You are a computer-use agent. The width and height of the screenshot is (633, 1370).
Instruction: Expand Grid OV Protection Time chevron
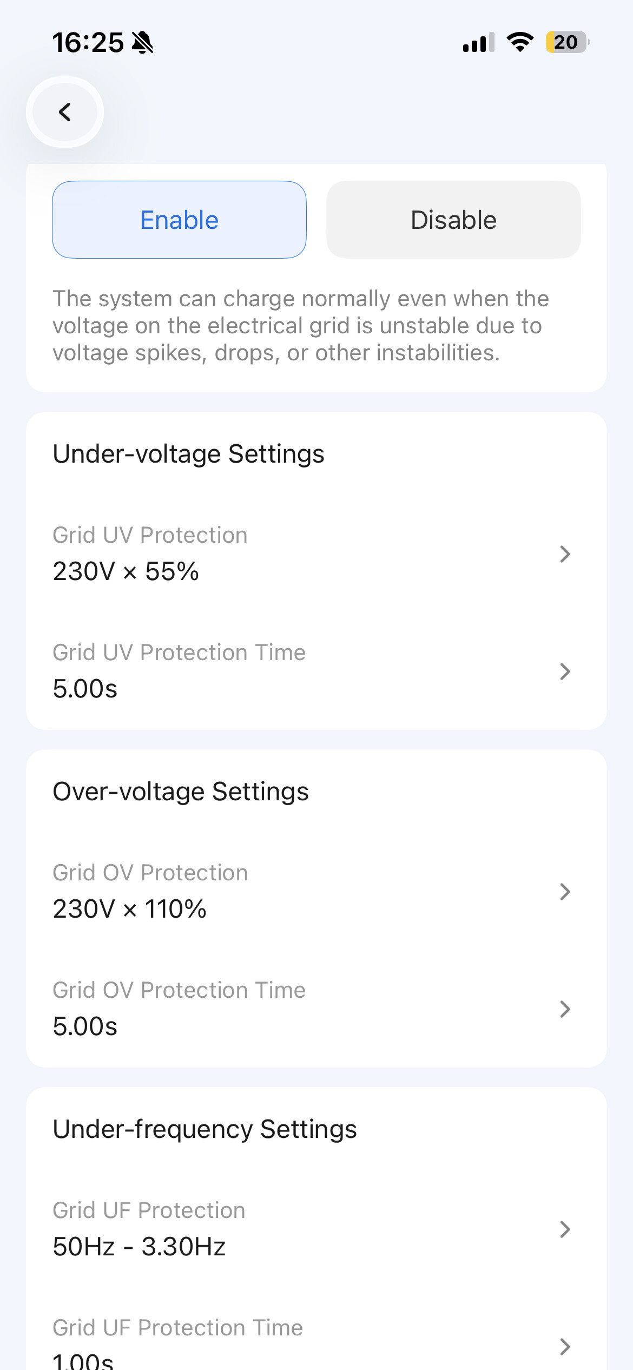pyautogui.click(x=565, y=1009)
